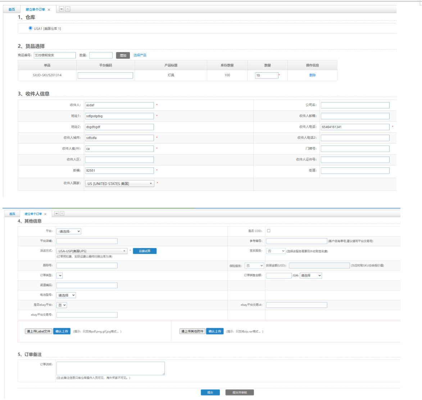Enable the 是否 COD checkbox
Image resolution: width=422 pixels, height=400 pixels.
269,231
